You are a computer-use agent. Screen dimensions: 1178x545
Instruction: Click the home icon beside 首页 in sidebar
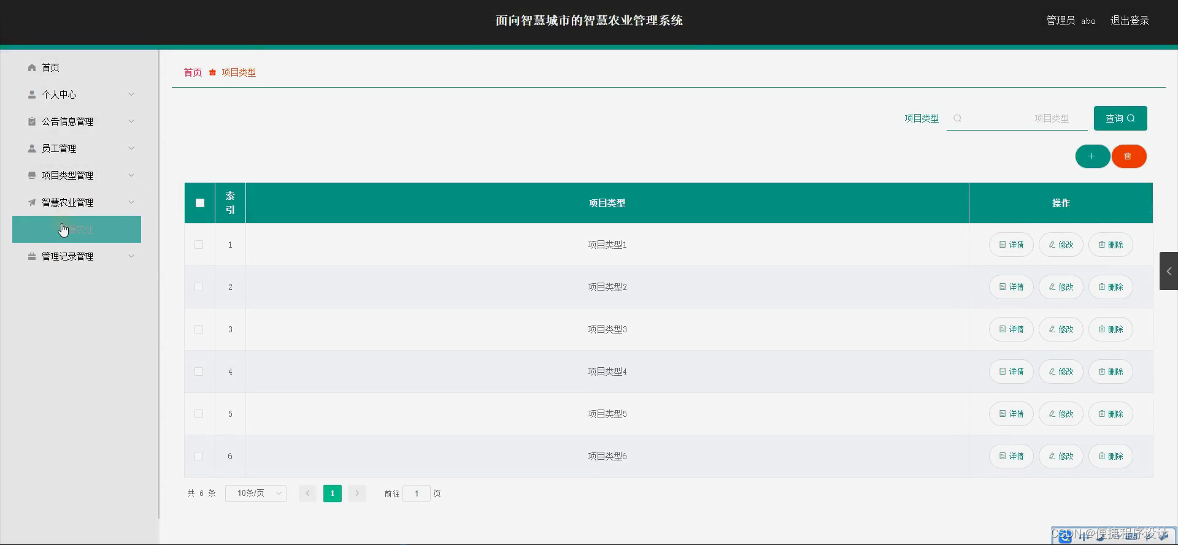click(x=32, y=67)
